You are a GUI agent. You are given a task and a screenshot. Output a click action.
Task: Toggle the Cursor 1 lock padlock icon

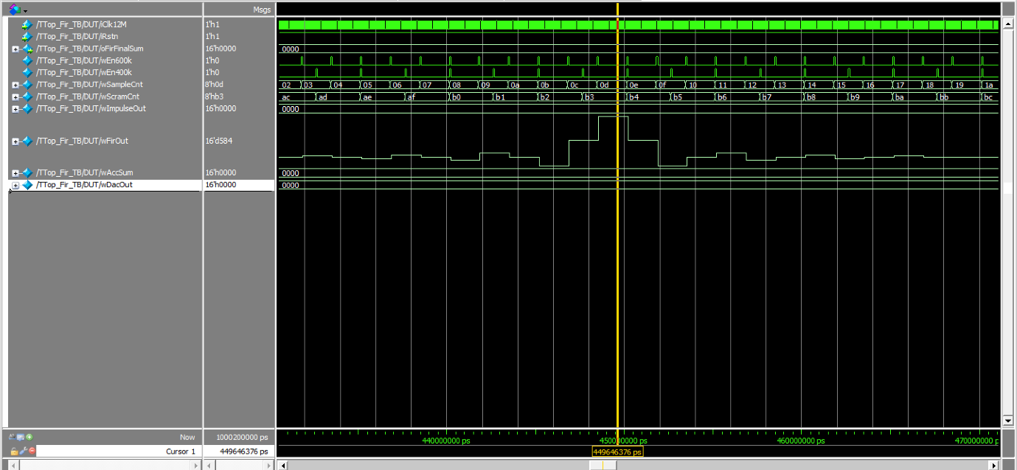(x=14, y=451)
